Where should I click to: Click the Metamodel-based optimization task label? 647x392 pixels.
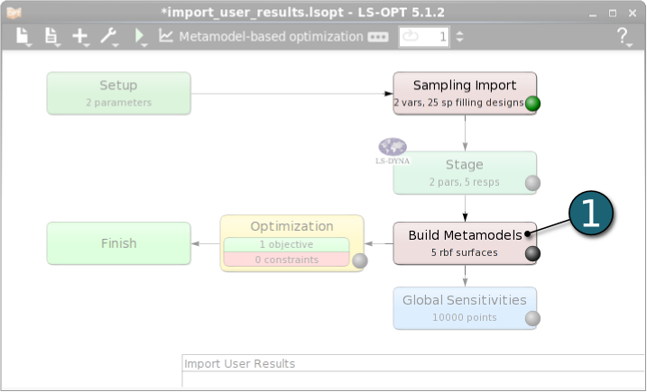pos(271,37)
